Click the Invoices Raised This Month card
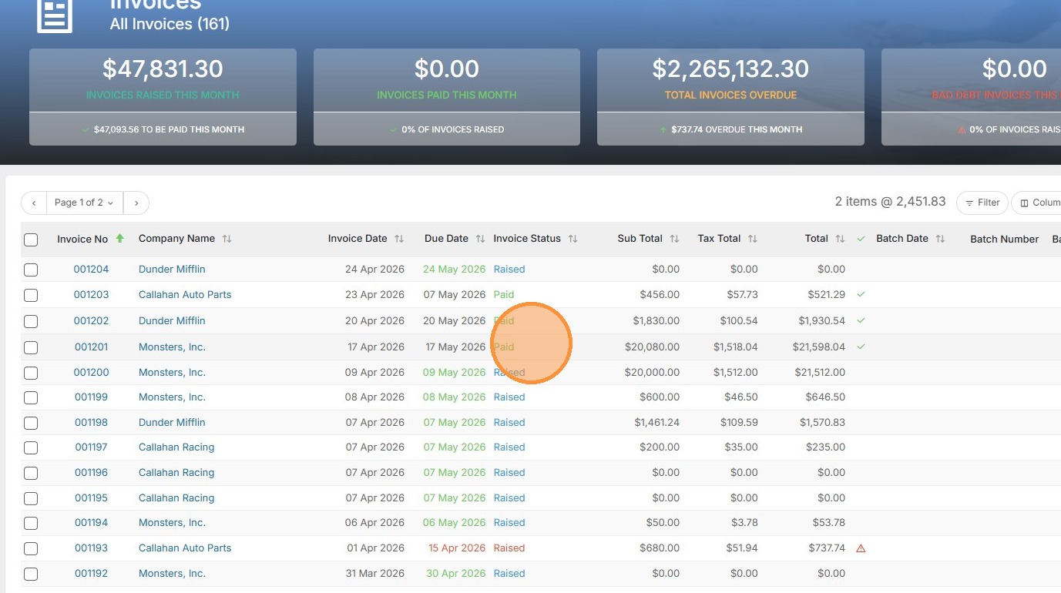 (x=163, y=97)
